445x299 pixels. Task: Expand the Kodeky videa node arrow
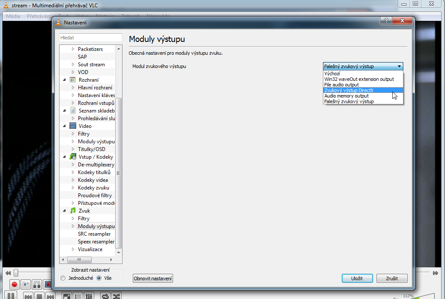73,180
